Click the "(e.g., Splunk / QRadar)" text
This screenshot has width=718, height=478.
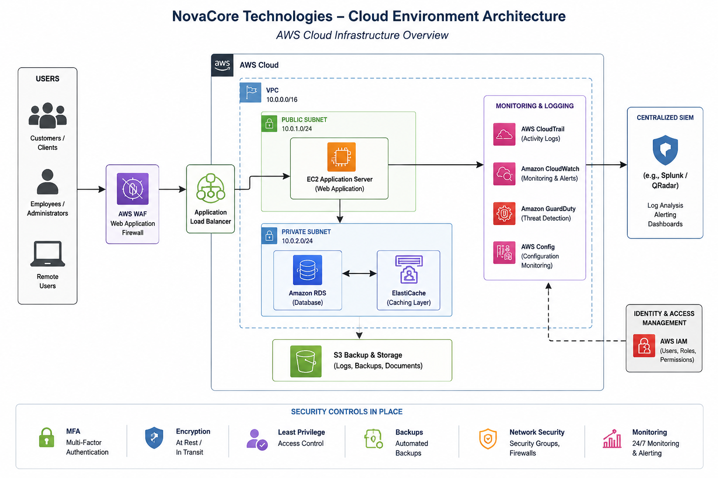(665, 181)
